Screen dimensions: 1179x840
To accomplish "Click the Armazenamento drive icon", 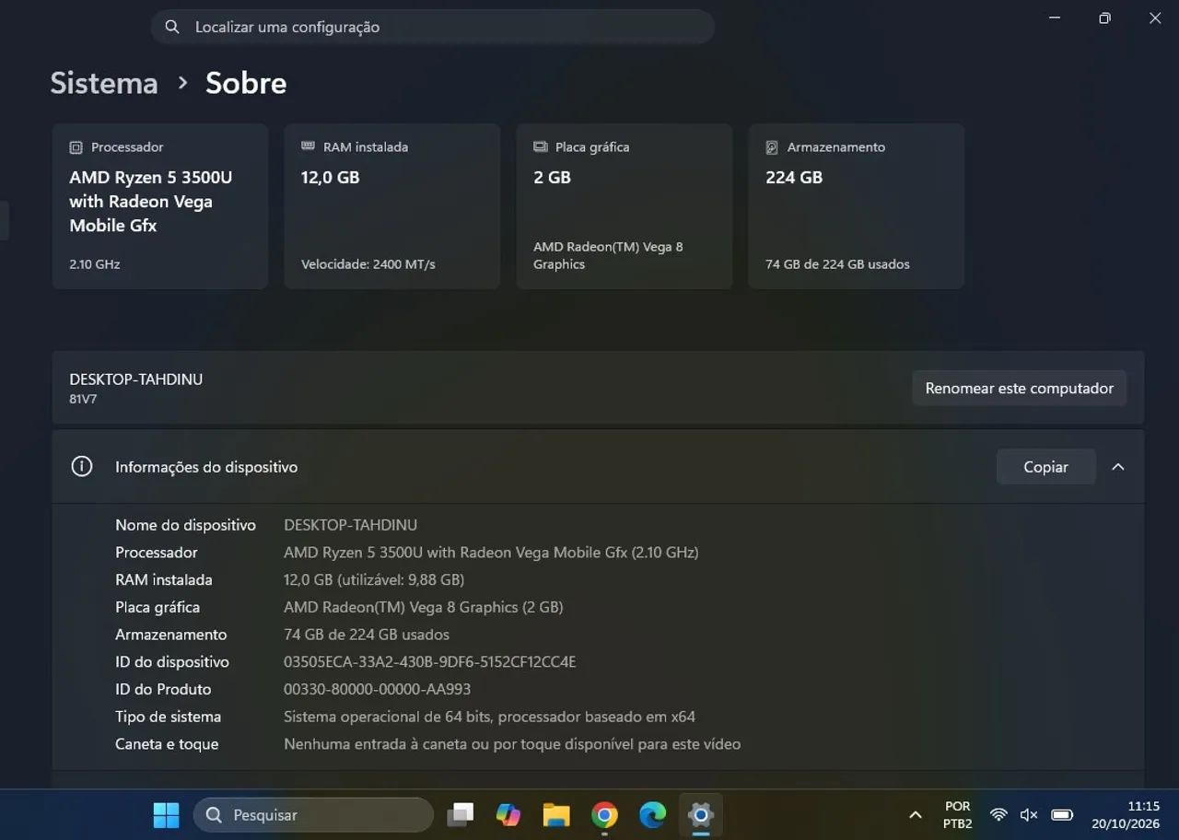I will 772,147.
